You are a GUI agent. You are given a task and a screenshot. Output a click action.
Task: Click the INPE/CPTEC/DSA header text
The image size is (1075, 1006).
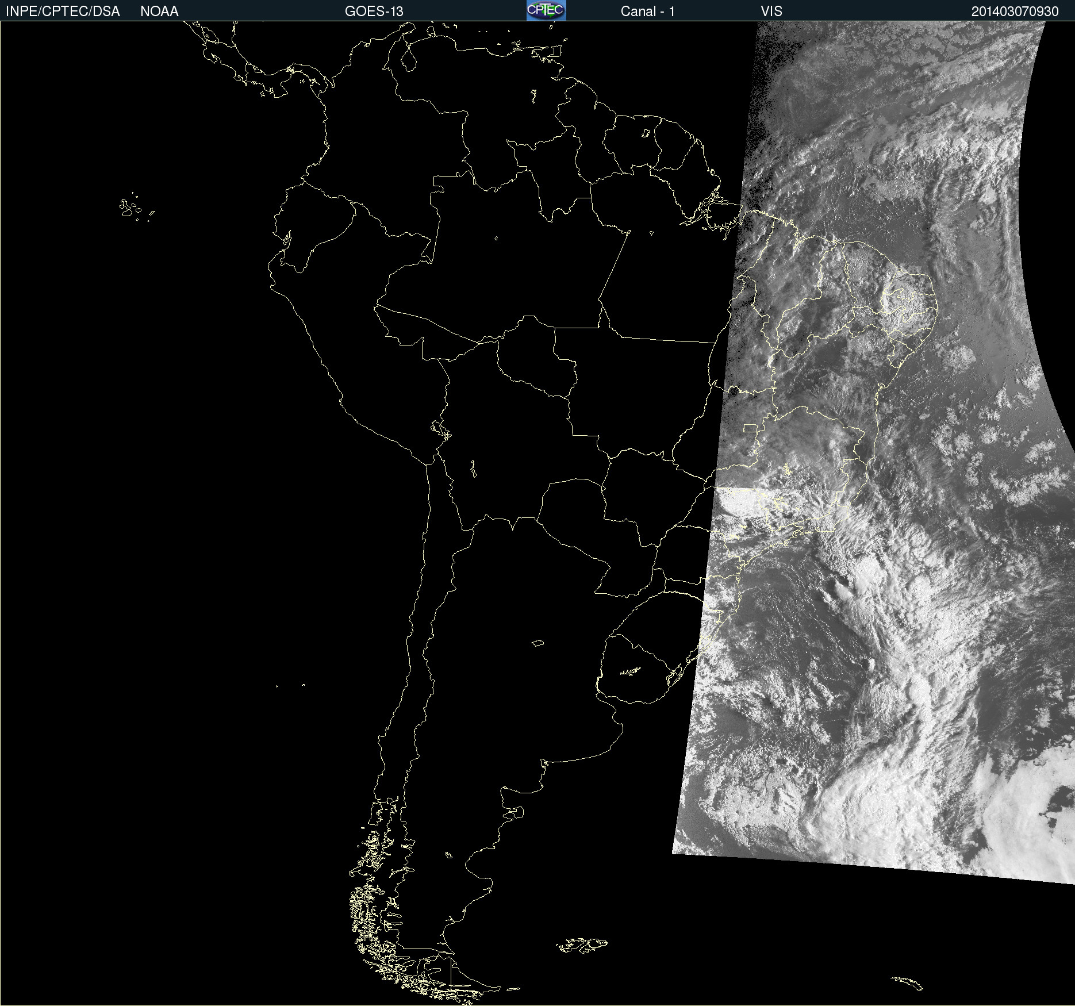(63, 11)
